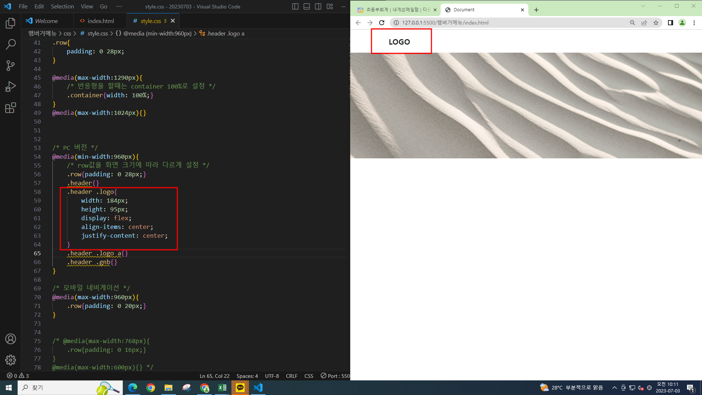Open the Search view in activity bar
This screenshot has width=702, height=395.
[x=11, y=45]
